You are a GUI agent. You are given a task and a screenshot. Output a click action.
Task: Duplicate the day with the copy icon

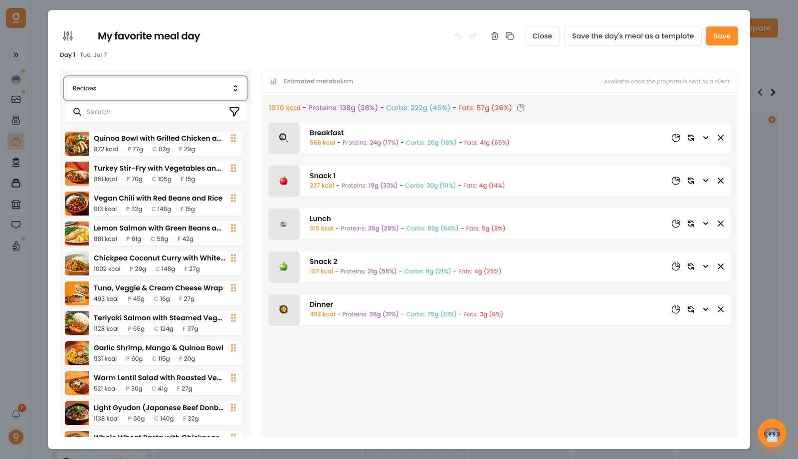510,36
